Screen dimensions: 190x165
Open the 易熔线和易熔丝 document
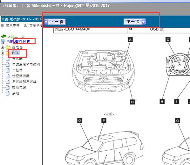24,82
